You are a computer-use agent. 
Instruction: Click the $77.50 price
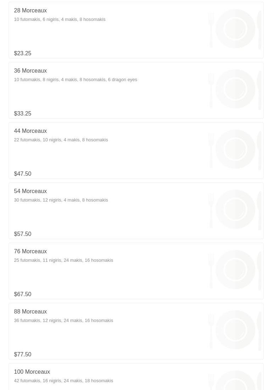(x=23, y=355)
